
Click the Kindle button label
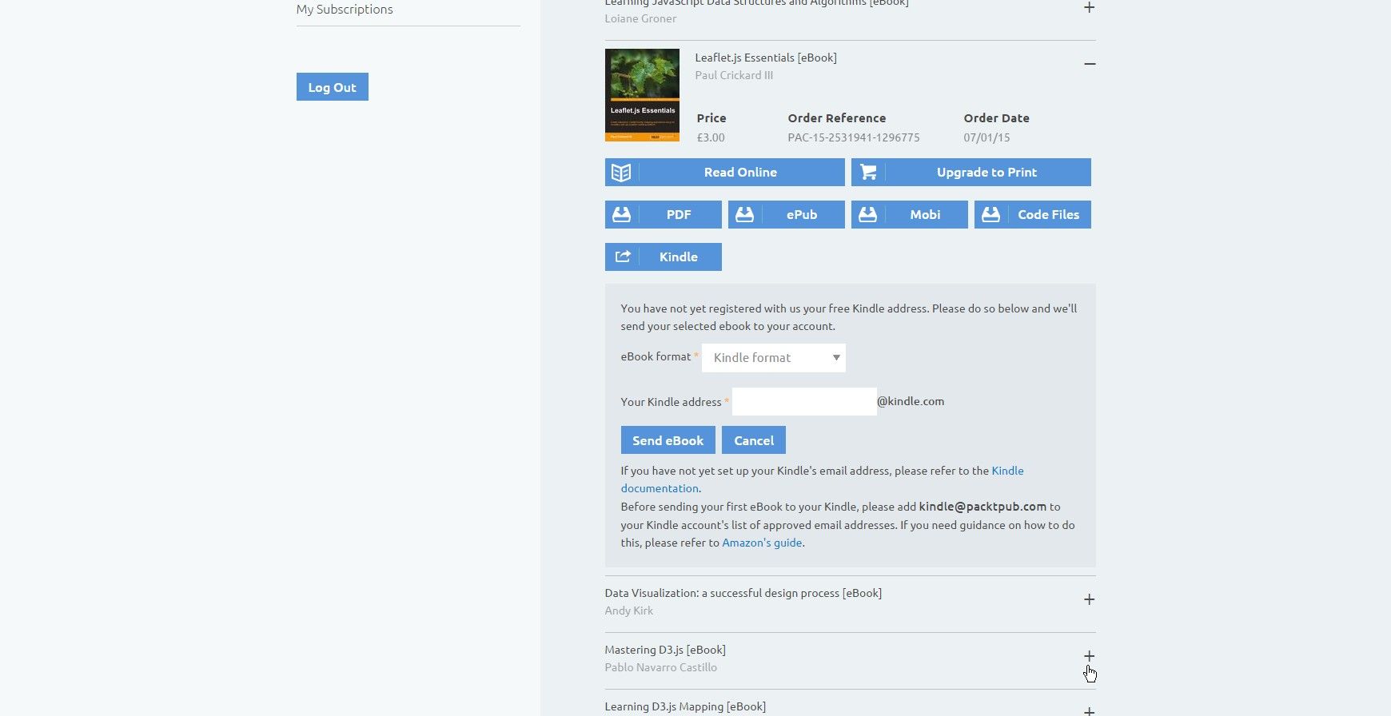[x=678, y=257]
